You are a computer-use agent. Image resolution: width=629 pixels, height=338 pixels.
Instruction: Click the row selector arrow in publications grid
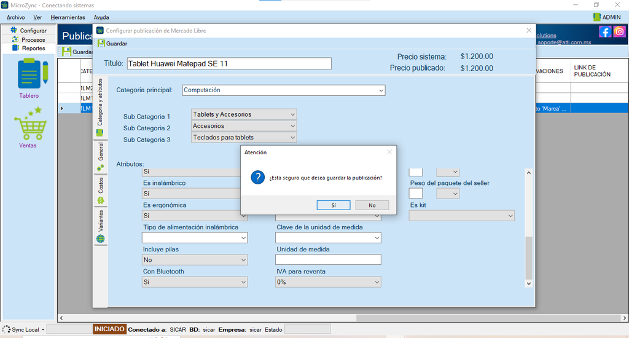pos(62,108)
